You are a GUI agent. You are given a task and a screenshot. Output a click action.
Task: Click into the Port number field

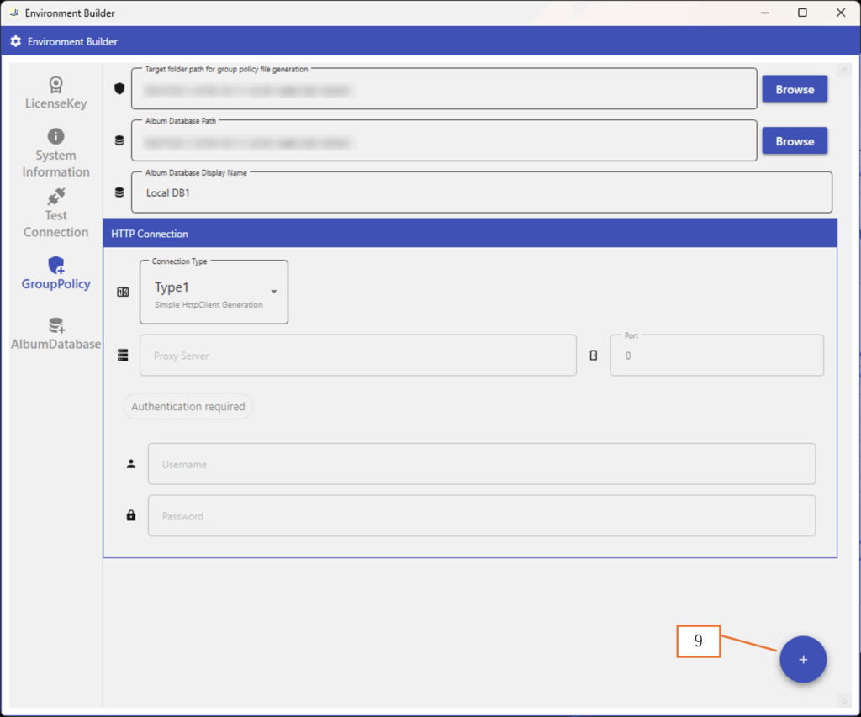[x=716, y=356]
